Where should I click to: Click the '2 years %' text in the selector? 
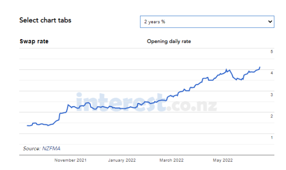tap(155, 22)
